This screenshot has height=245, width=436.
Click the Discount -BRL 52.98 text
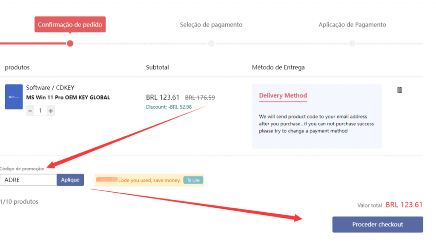point(169,107)
